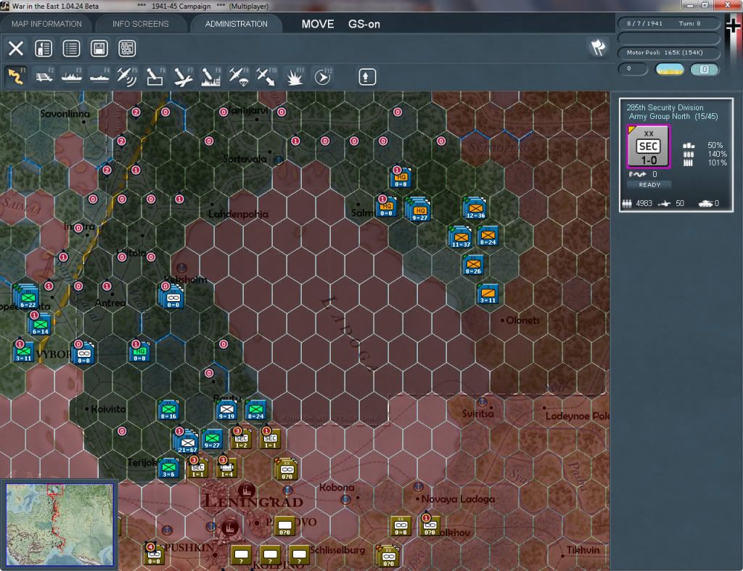Open the list preferences icon
Screen dimensions: 743x571
71,49
